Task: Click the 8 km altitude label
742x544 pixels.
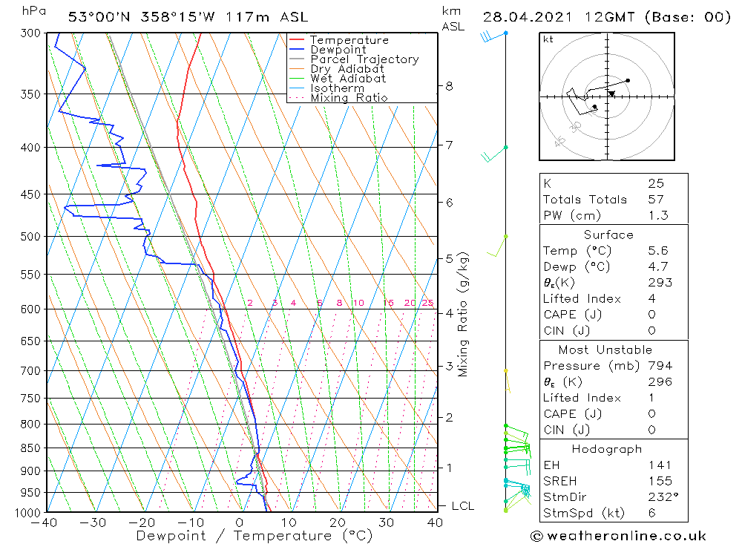Action: tap(449, 86)
